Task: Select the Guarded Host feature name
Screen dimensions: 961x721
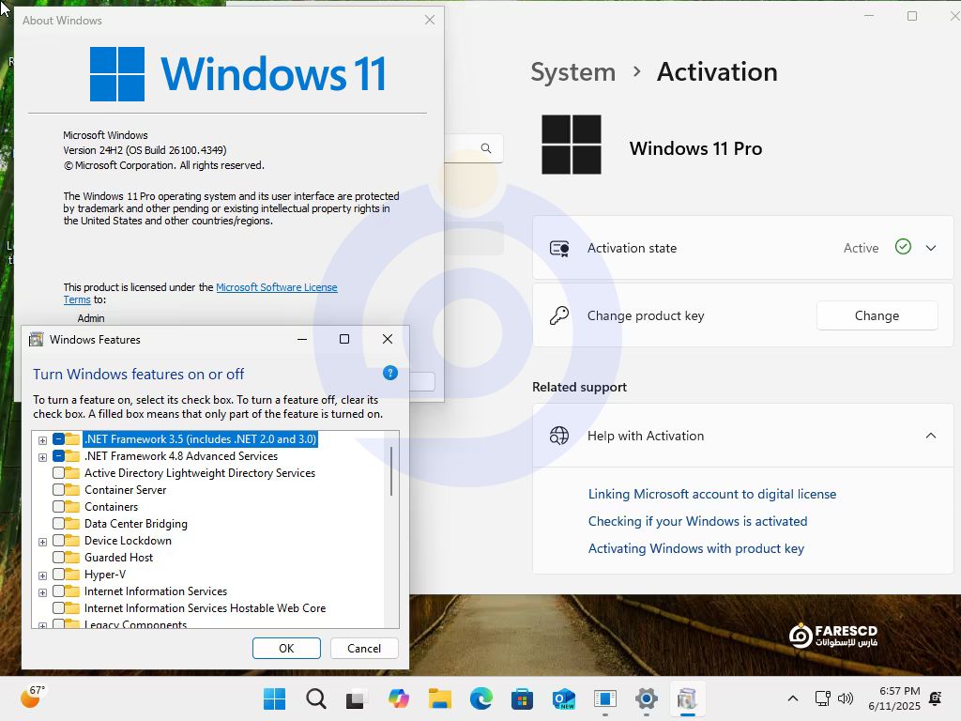Action: [x=118, y=558]
